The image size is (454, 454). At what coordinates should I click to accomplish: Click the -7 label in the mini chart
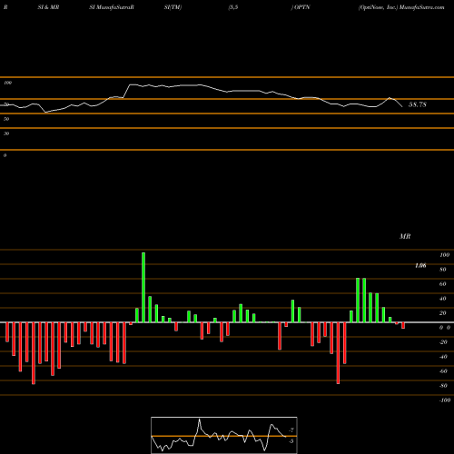tap(291, 429)
